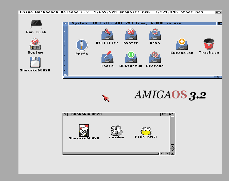Screen dimensions: 229x181
Task: Select the Tools drawer icon
Action: tap(107, 59)
